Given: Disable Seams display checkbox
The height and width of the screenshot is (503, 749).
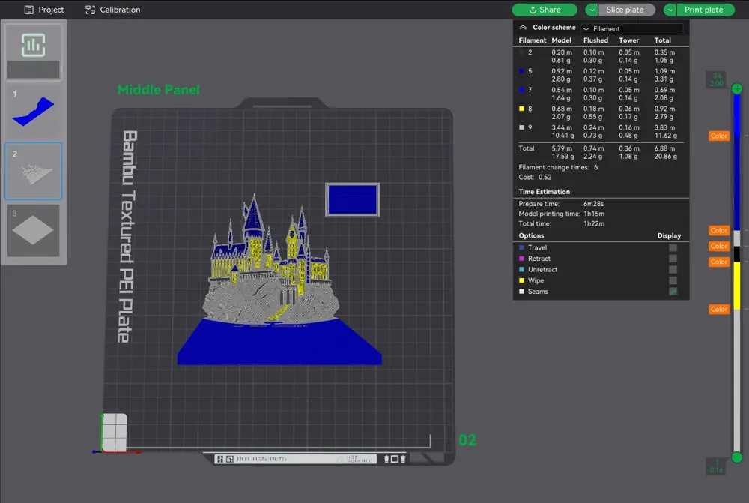Looking at the screenshot, I should [x=673, y=292].
